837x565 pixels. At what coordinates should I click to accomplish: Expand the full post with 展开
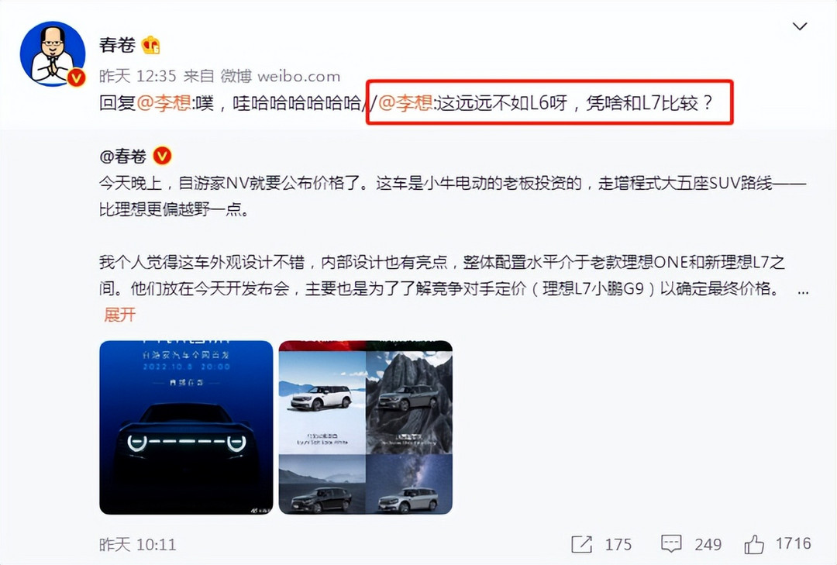point(119,315)
